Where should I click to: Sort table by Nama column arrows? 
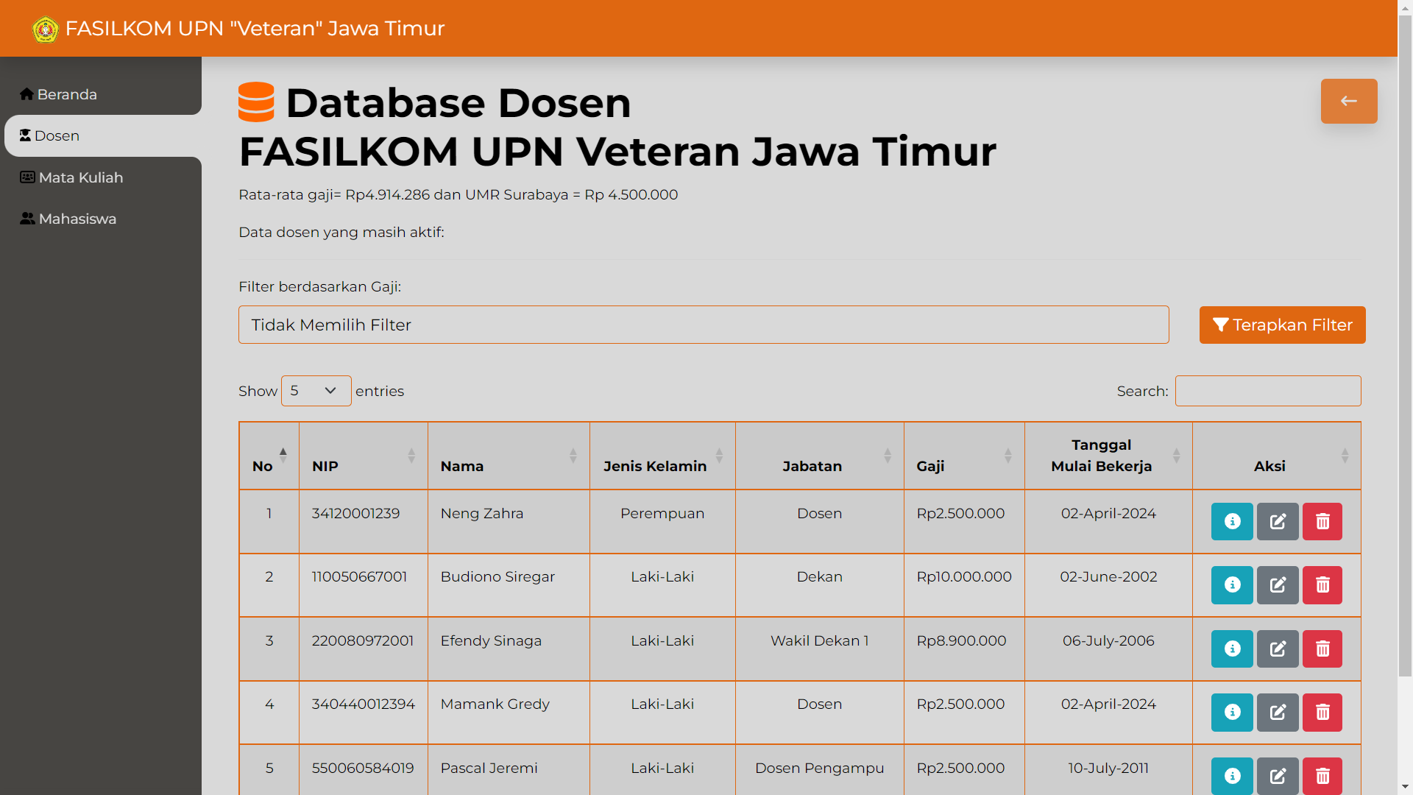[573, 456]
